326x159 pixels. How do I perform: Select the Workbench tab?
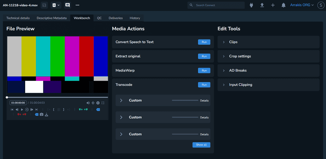coord(82,18)
